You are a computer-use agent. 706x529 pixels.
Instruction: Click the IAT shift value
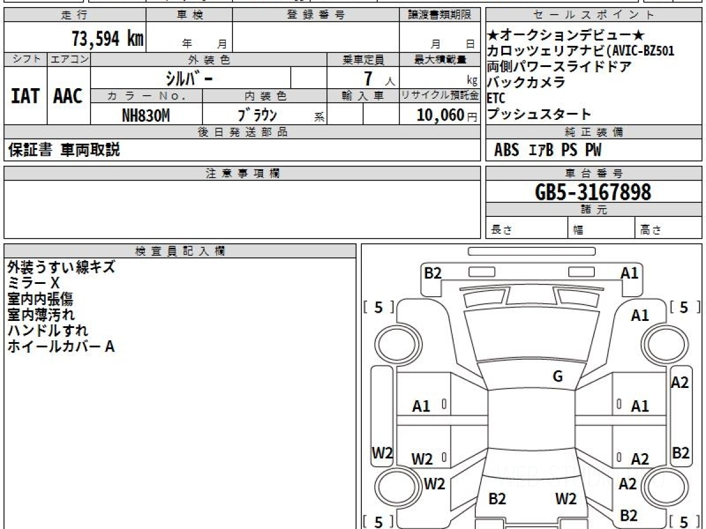pos(25,96)
